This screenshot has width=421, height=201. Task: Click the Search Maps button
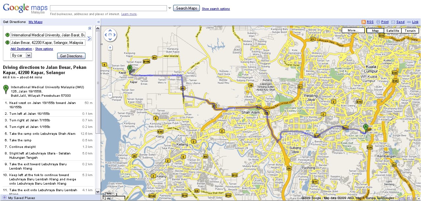click(186, 8)
